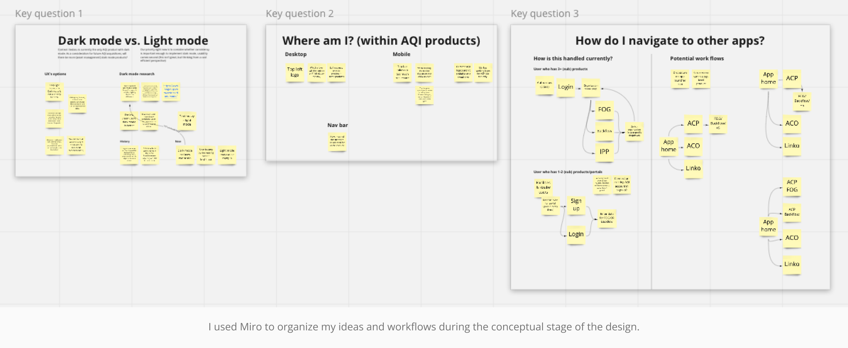Click the 'Potential work flows' heading
Screen dimensions: 848x348
(x=696, y=59)
